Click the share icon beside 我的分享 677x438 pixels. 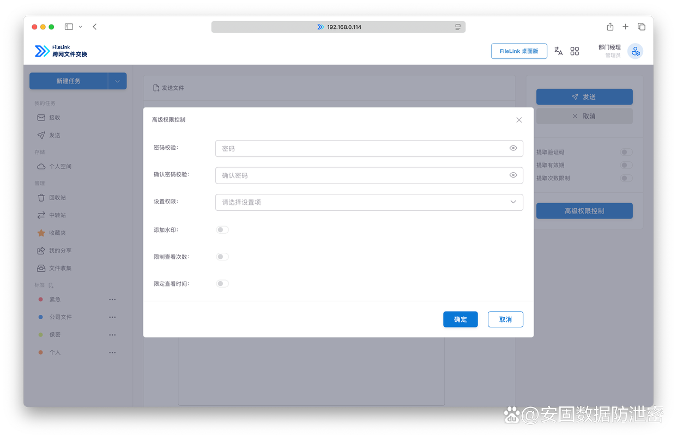41,251
